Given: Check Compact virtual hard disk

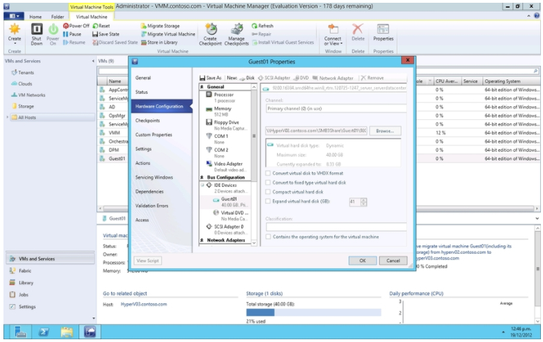Looking at the screenshot, I should (x=268, y=192).
